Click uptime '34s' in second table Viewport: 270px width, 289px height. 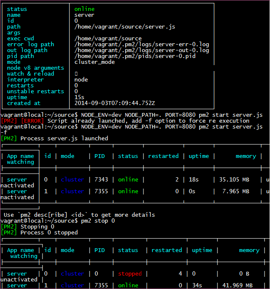[197, 286]
